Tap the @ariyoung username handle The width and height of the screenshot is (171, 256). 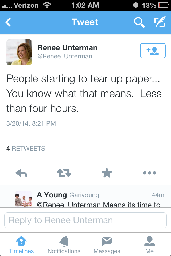(84, 195)
